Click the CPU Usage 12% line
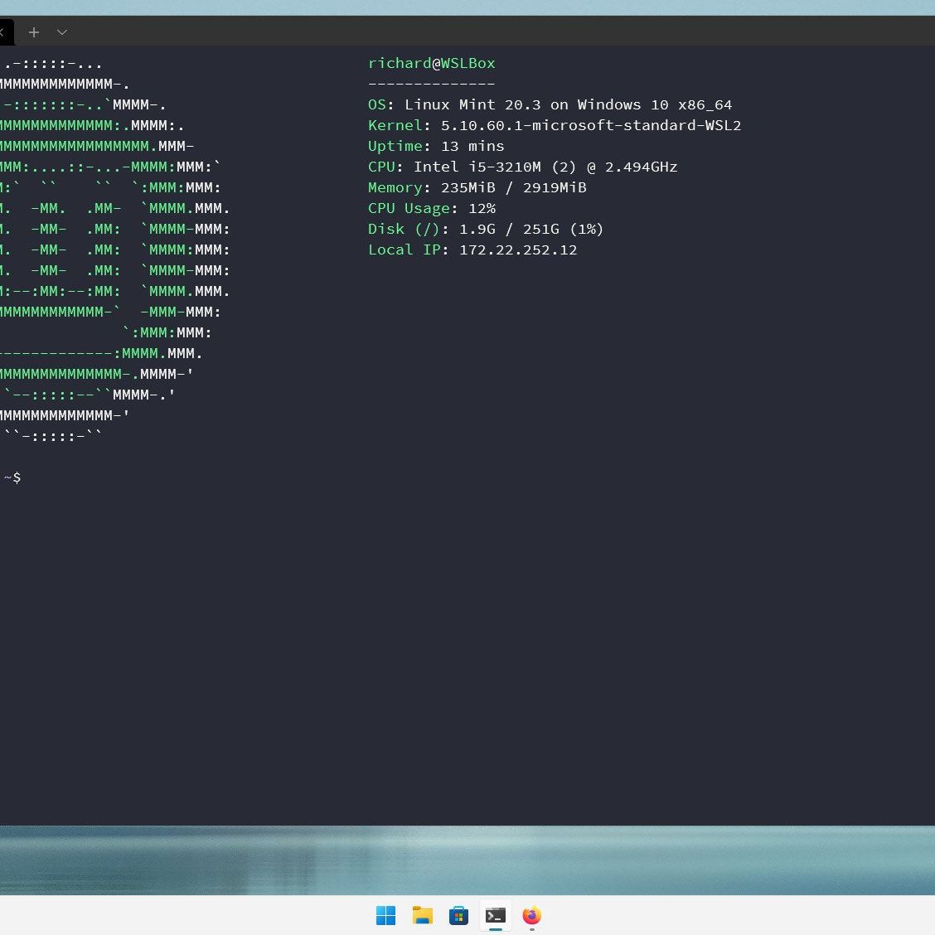 431,208
